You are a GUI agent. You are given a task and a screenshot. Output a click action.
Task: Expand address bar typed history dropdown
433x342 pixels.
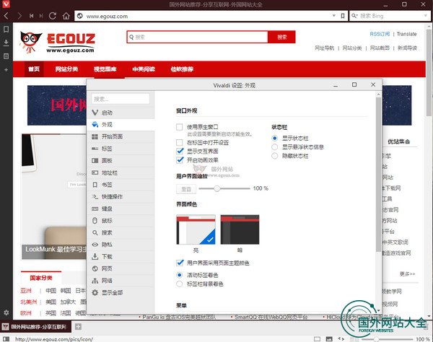(x=334, y=16)
